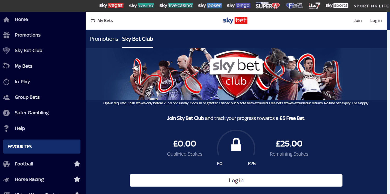Open the Help question mark icon
The image size is (390, 194).
coord(6,128)
